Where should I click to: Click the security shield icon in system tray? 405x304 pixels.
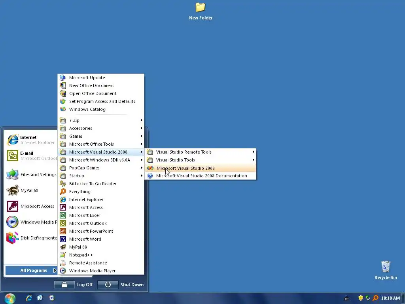(x=361, y=298)
